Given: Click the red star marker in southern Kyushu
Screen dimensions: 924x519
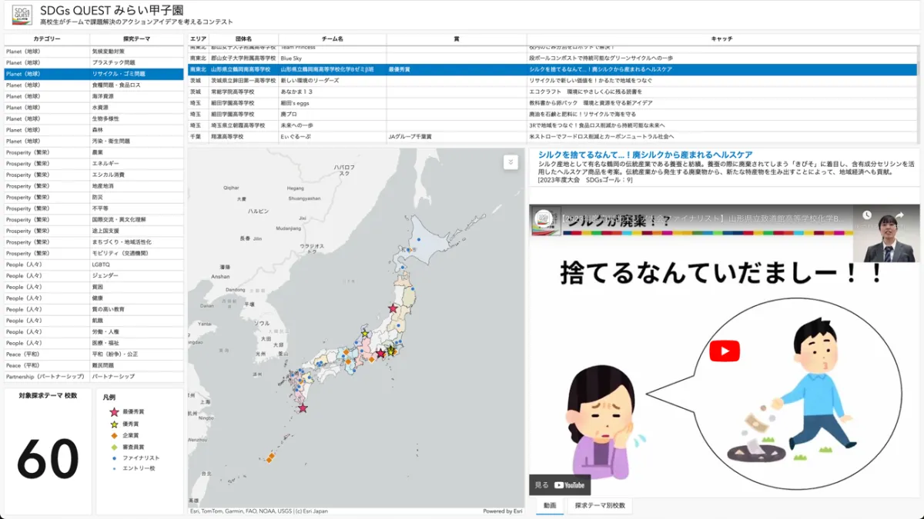Looking at the screenshot, I should [x=303, y=408].
